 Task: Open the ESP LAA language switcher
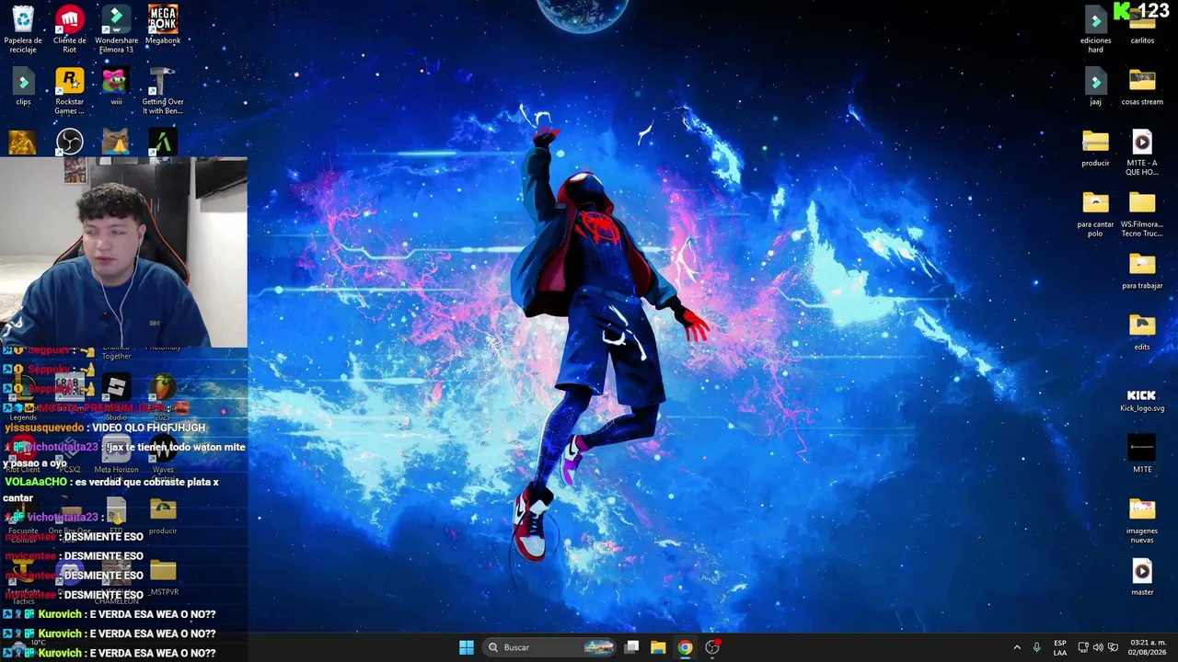tap(1060, 647)
